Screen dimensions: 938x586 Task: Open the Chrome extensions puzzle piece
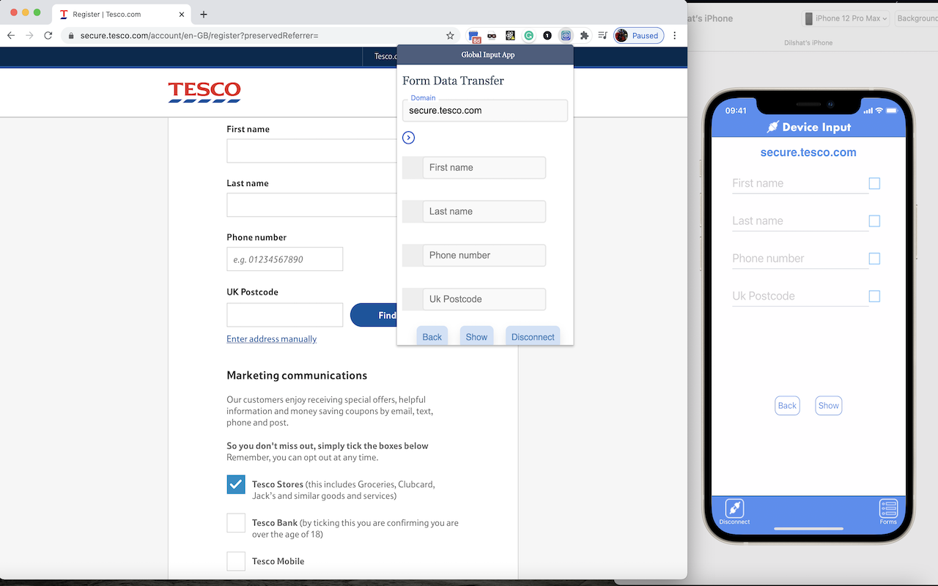[x=583, y=35]
